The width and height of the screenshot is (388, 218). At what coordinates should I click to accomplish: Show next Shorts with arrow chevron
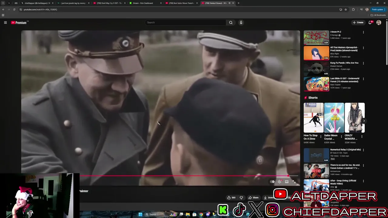click(364, 121)
